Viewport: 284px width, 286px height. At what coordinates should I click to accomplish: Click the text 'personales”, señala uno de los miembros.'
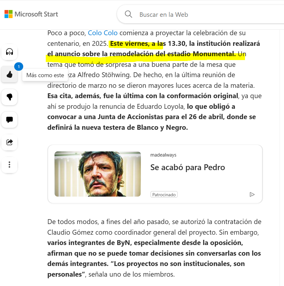[111, 274]
